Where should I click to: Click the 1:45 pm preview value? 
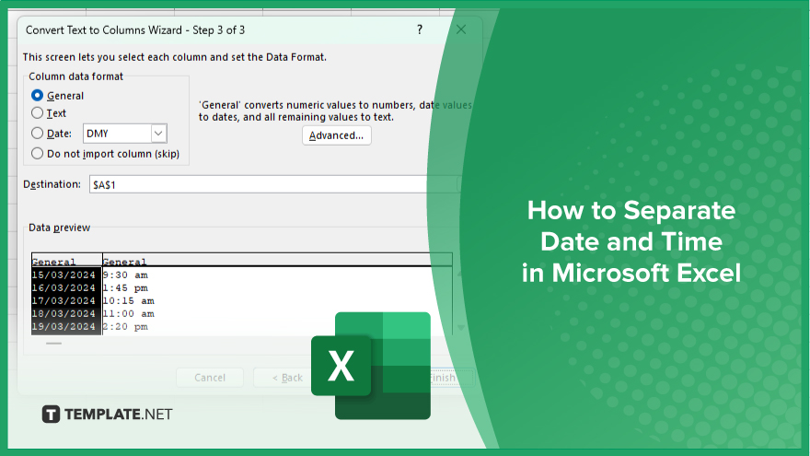[x=125, y=288]
